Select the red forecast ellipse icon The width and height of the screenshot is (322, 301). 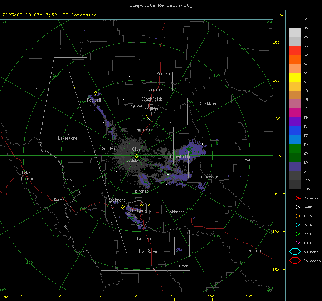(295, 261)
